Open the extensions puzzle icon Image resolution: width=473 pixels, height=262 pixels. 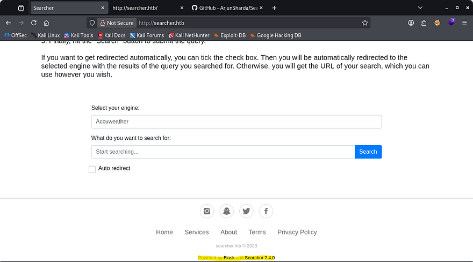coord(424,23)
